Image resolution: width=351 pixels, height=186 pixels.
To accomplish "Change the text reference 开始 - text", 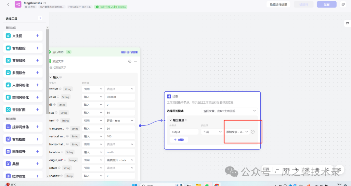I will coord(120,121).
